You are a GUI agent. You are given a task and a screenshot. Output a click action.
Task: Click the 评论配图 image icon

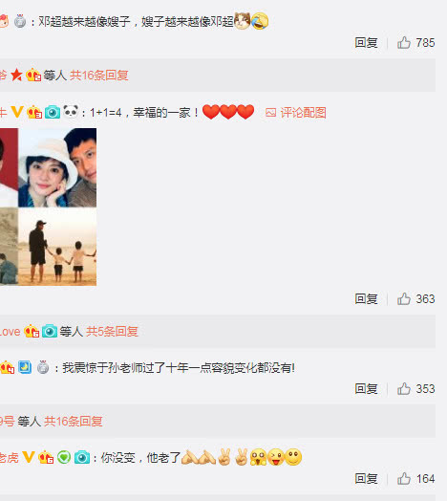(x=270, y=113)
